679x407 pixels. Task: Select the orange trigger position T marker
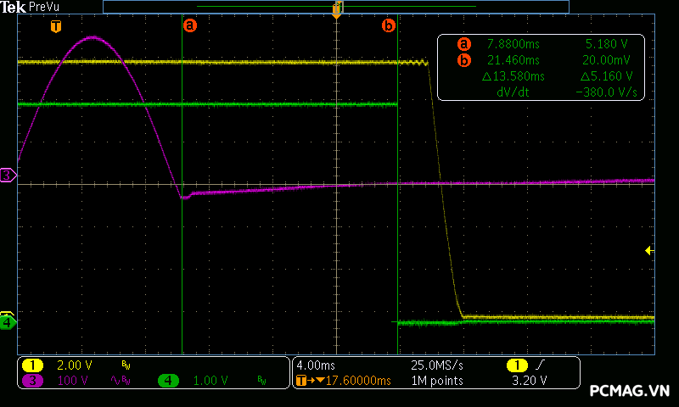[56, 26]
